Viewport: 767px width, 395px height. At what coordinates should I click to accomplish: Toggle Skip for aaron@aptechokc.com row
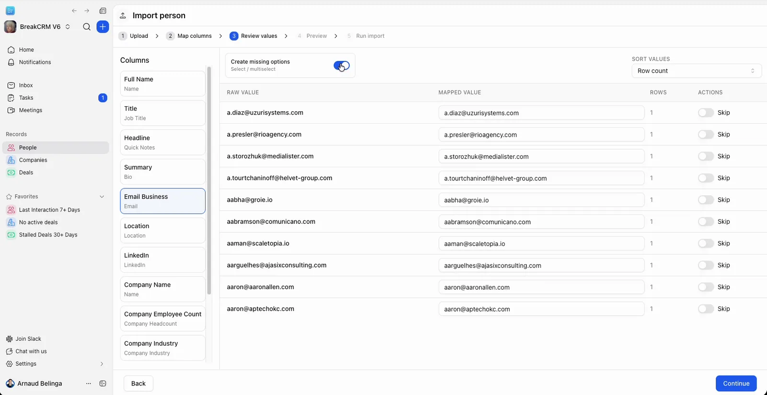click(706, 309)
